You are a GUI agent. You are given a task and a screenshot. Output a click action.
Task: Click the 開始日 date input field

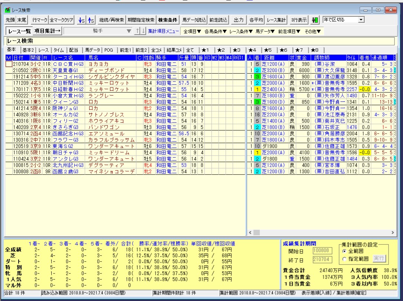[x=321, y=252]
